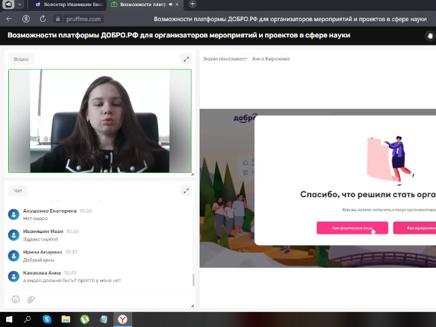Viewport: 436px width, 327px height.
Task: Switch to Волонтер Иванишин tab
Action: click(69, 5)
